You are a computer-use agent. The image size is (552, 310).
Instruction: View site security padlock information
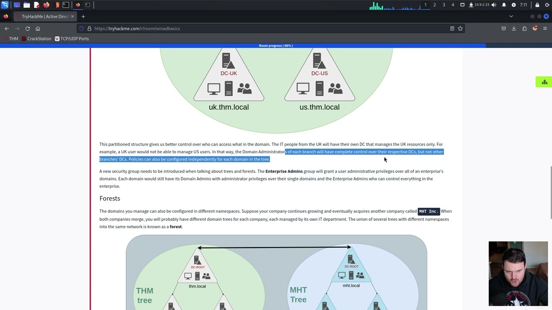tap(89, 28)
